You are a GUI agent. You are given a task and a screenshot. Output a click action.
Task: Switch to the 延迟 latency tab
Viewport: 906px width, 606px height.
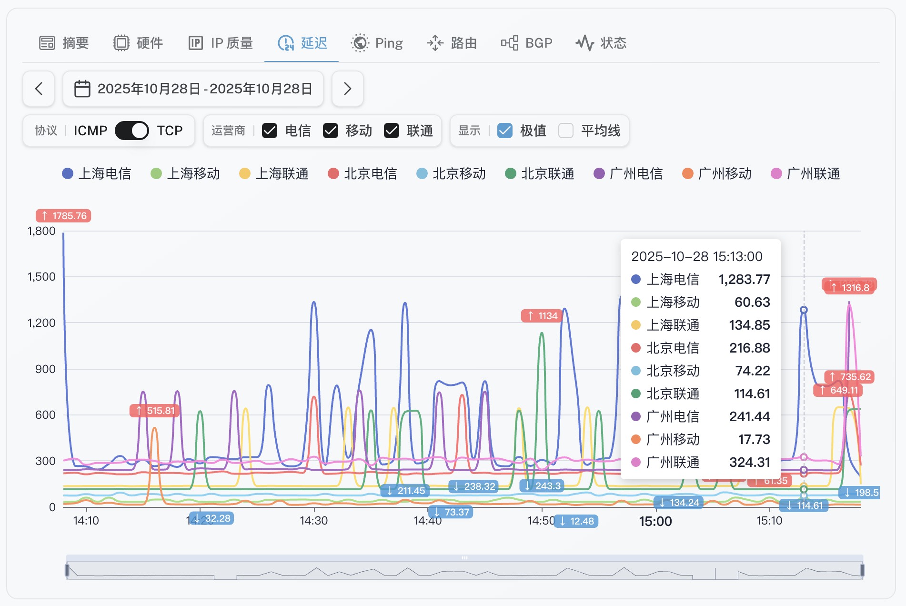point(302,43)
